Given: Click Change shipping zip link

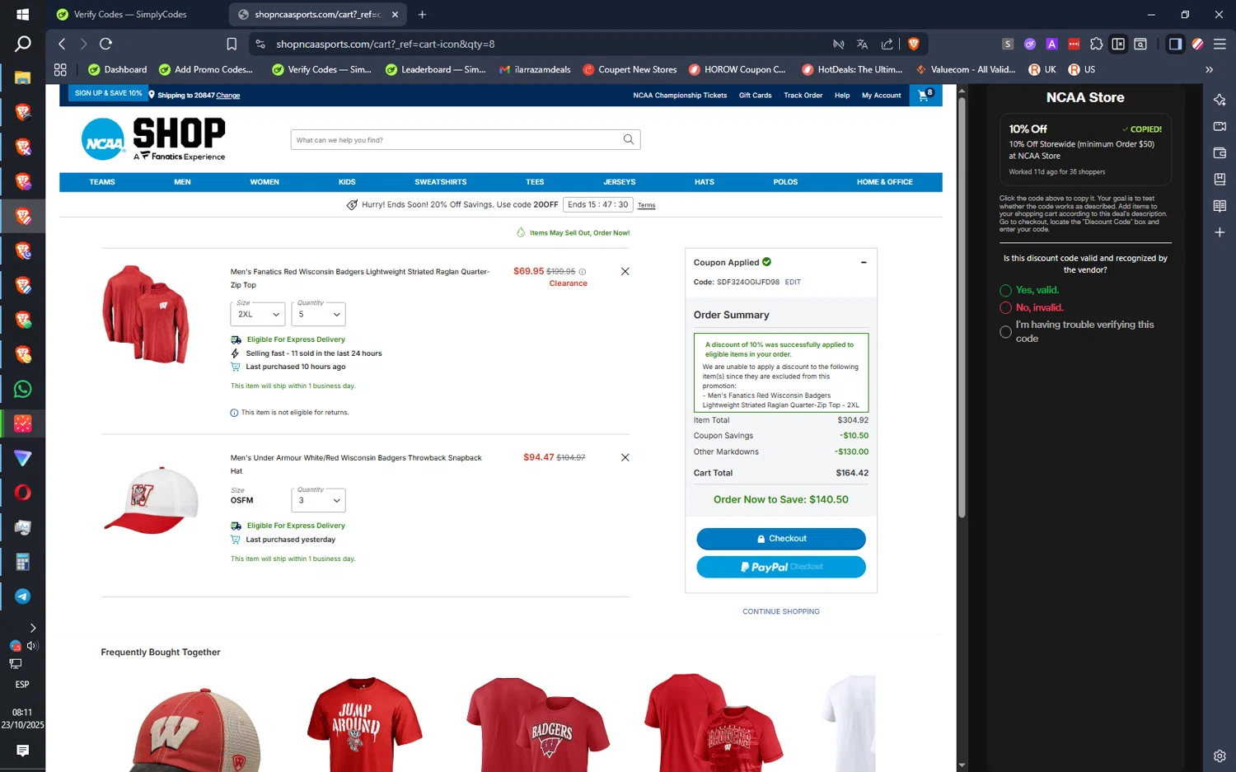Looking at the screenshot, I should [228, 96].
